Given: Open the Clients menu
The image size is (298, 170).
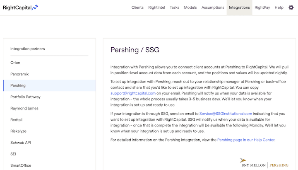Looking at the screenshot, I should pos(137,7).
